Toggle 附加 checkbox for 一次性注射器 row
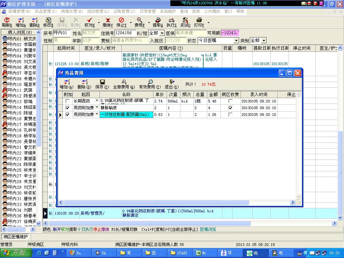Image resolution: width=344 pixels, height=258 pixels. [67, 115]
